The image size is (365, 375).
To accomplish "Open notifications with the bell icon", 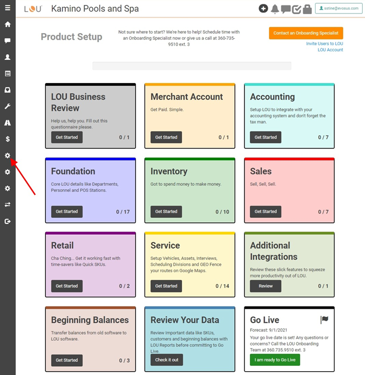I will click(275, 9).
